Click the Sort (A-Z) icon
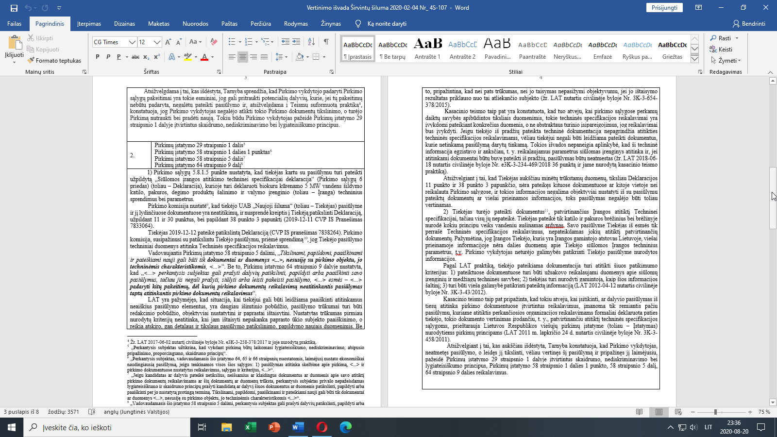 [311, 42]
